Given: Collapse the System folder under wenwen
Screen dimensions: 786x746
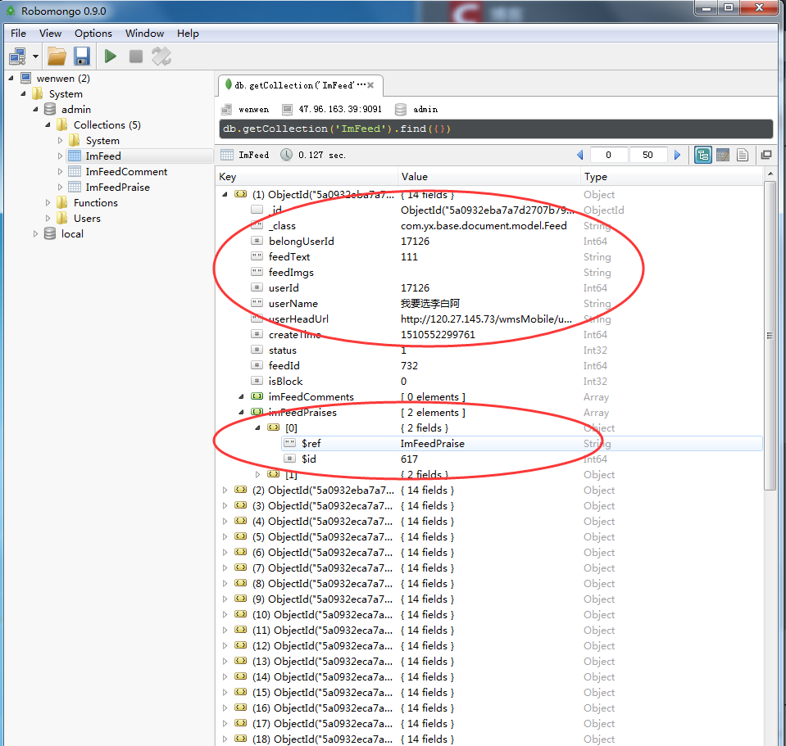Looking at the screenshot, I should coord(23,93).
